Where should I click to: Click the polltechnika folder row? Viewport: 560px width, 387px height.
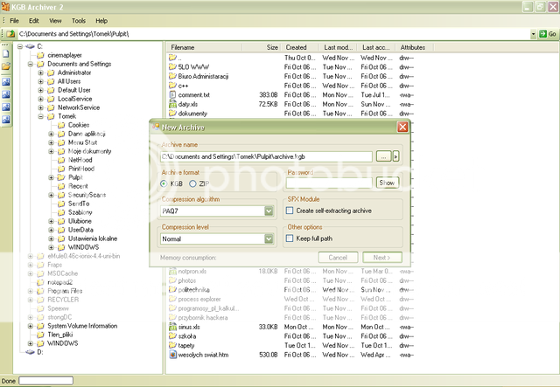(x=291, y=290)
